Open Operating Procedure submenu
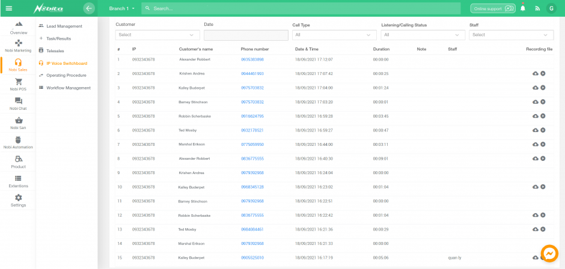The height and width of the screenshot is (269, 565). tap(63, 76)
